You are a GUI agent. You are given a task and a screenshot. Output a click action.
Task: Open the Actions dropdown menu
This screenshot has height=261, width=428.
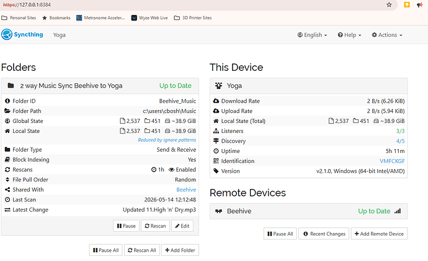[x=387, y=35]
